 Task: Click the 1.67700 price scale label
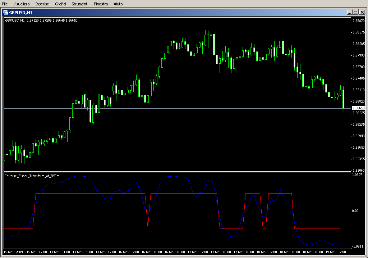click(359, 67)
